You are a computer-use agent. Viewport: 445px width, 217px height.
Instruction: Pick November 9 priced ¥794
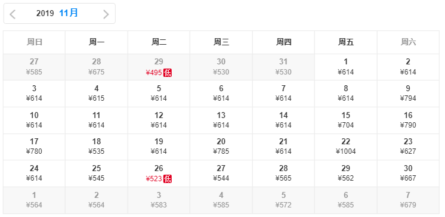(408, 94)
